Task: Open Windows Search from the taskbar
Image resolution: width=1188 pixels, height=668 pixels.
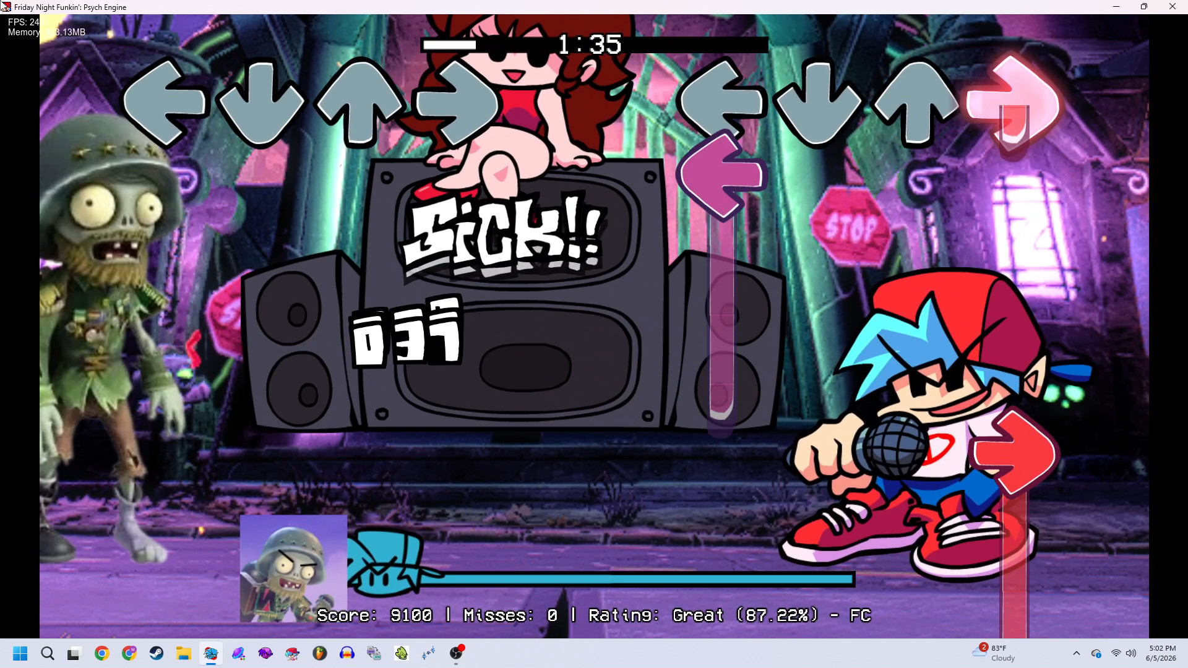Action: point(48,653)
